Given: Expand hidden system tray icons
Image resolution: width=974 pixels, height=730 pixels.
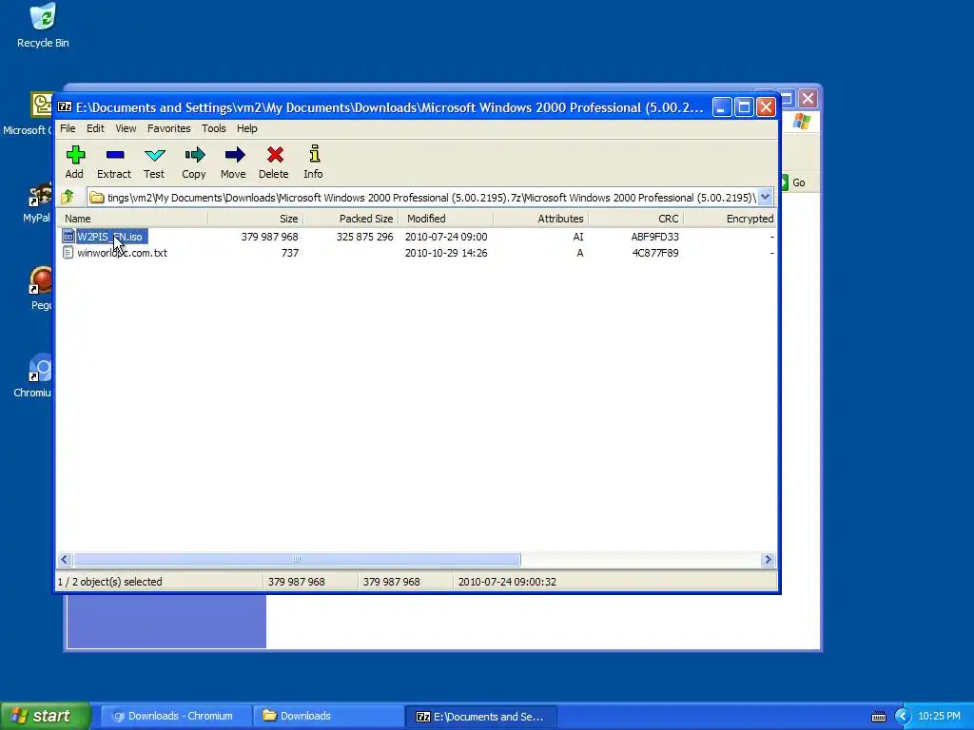Looking at the screenshot, I should click(903, 717).
